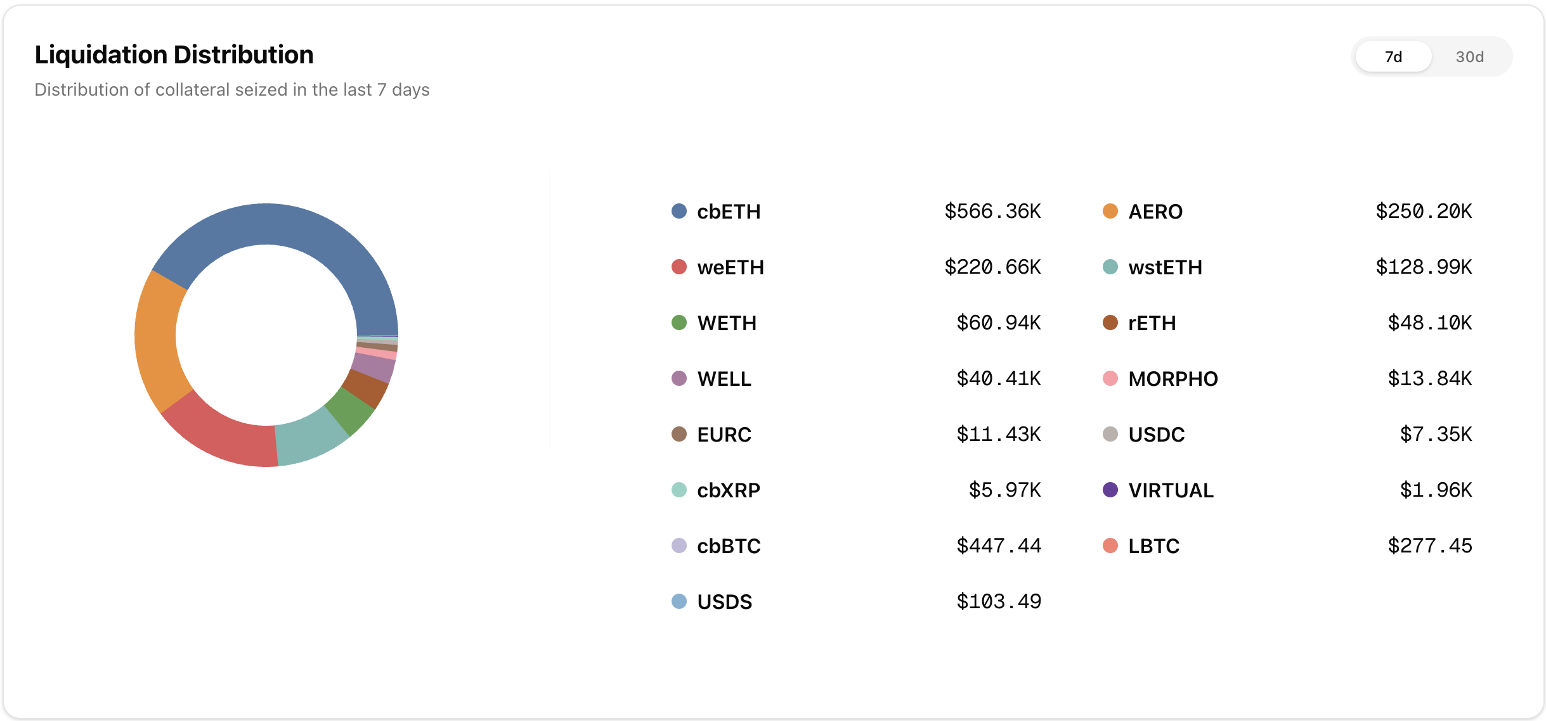Select the 7d time range
Viewport: 1546px width, 721px height.
tap(1393, 57)
